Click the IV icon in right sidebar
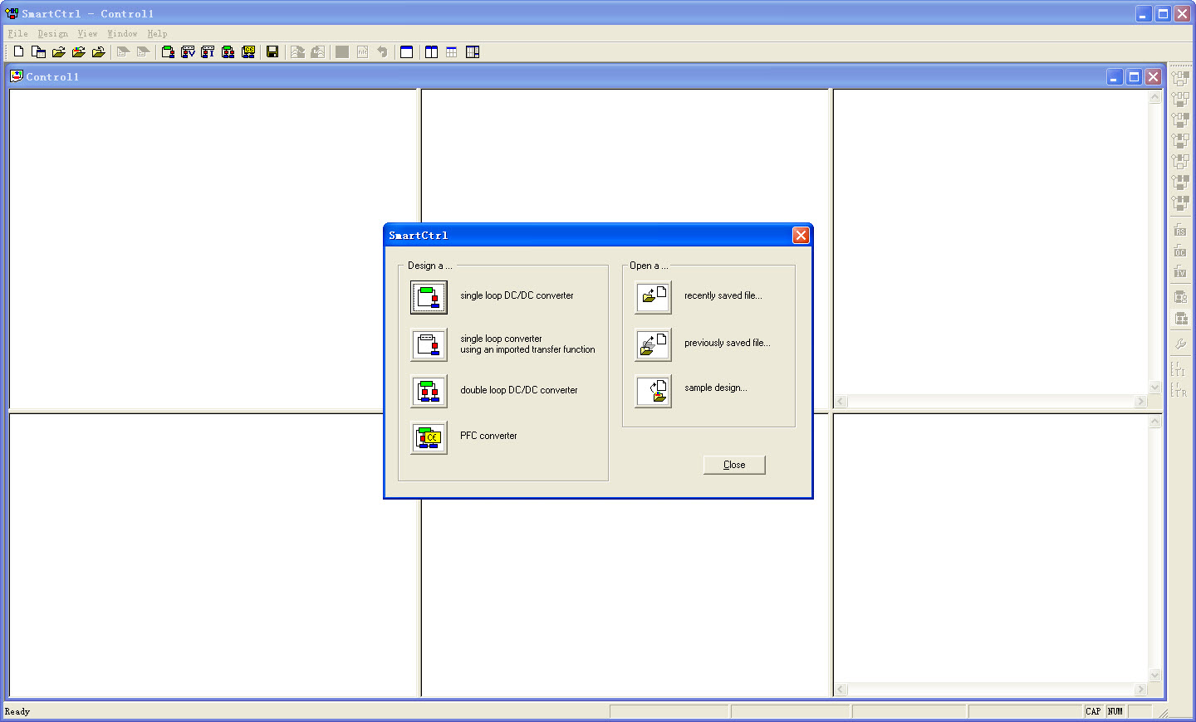 1179,271
